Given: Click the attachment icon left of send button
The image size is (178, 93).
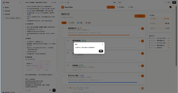Looking at the screenshot, I should click(50, 90).
